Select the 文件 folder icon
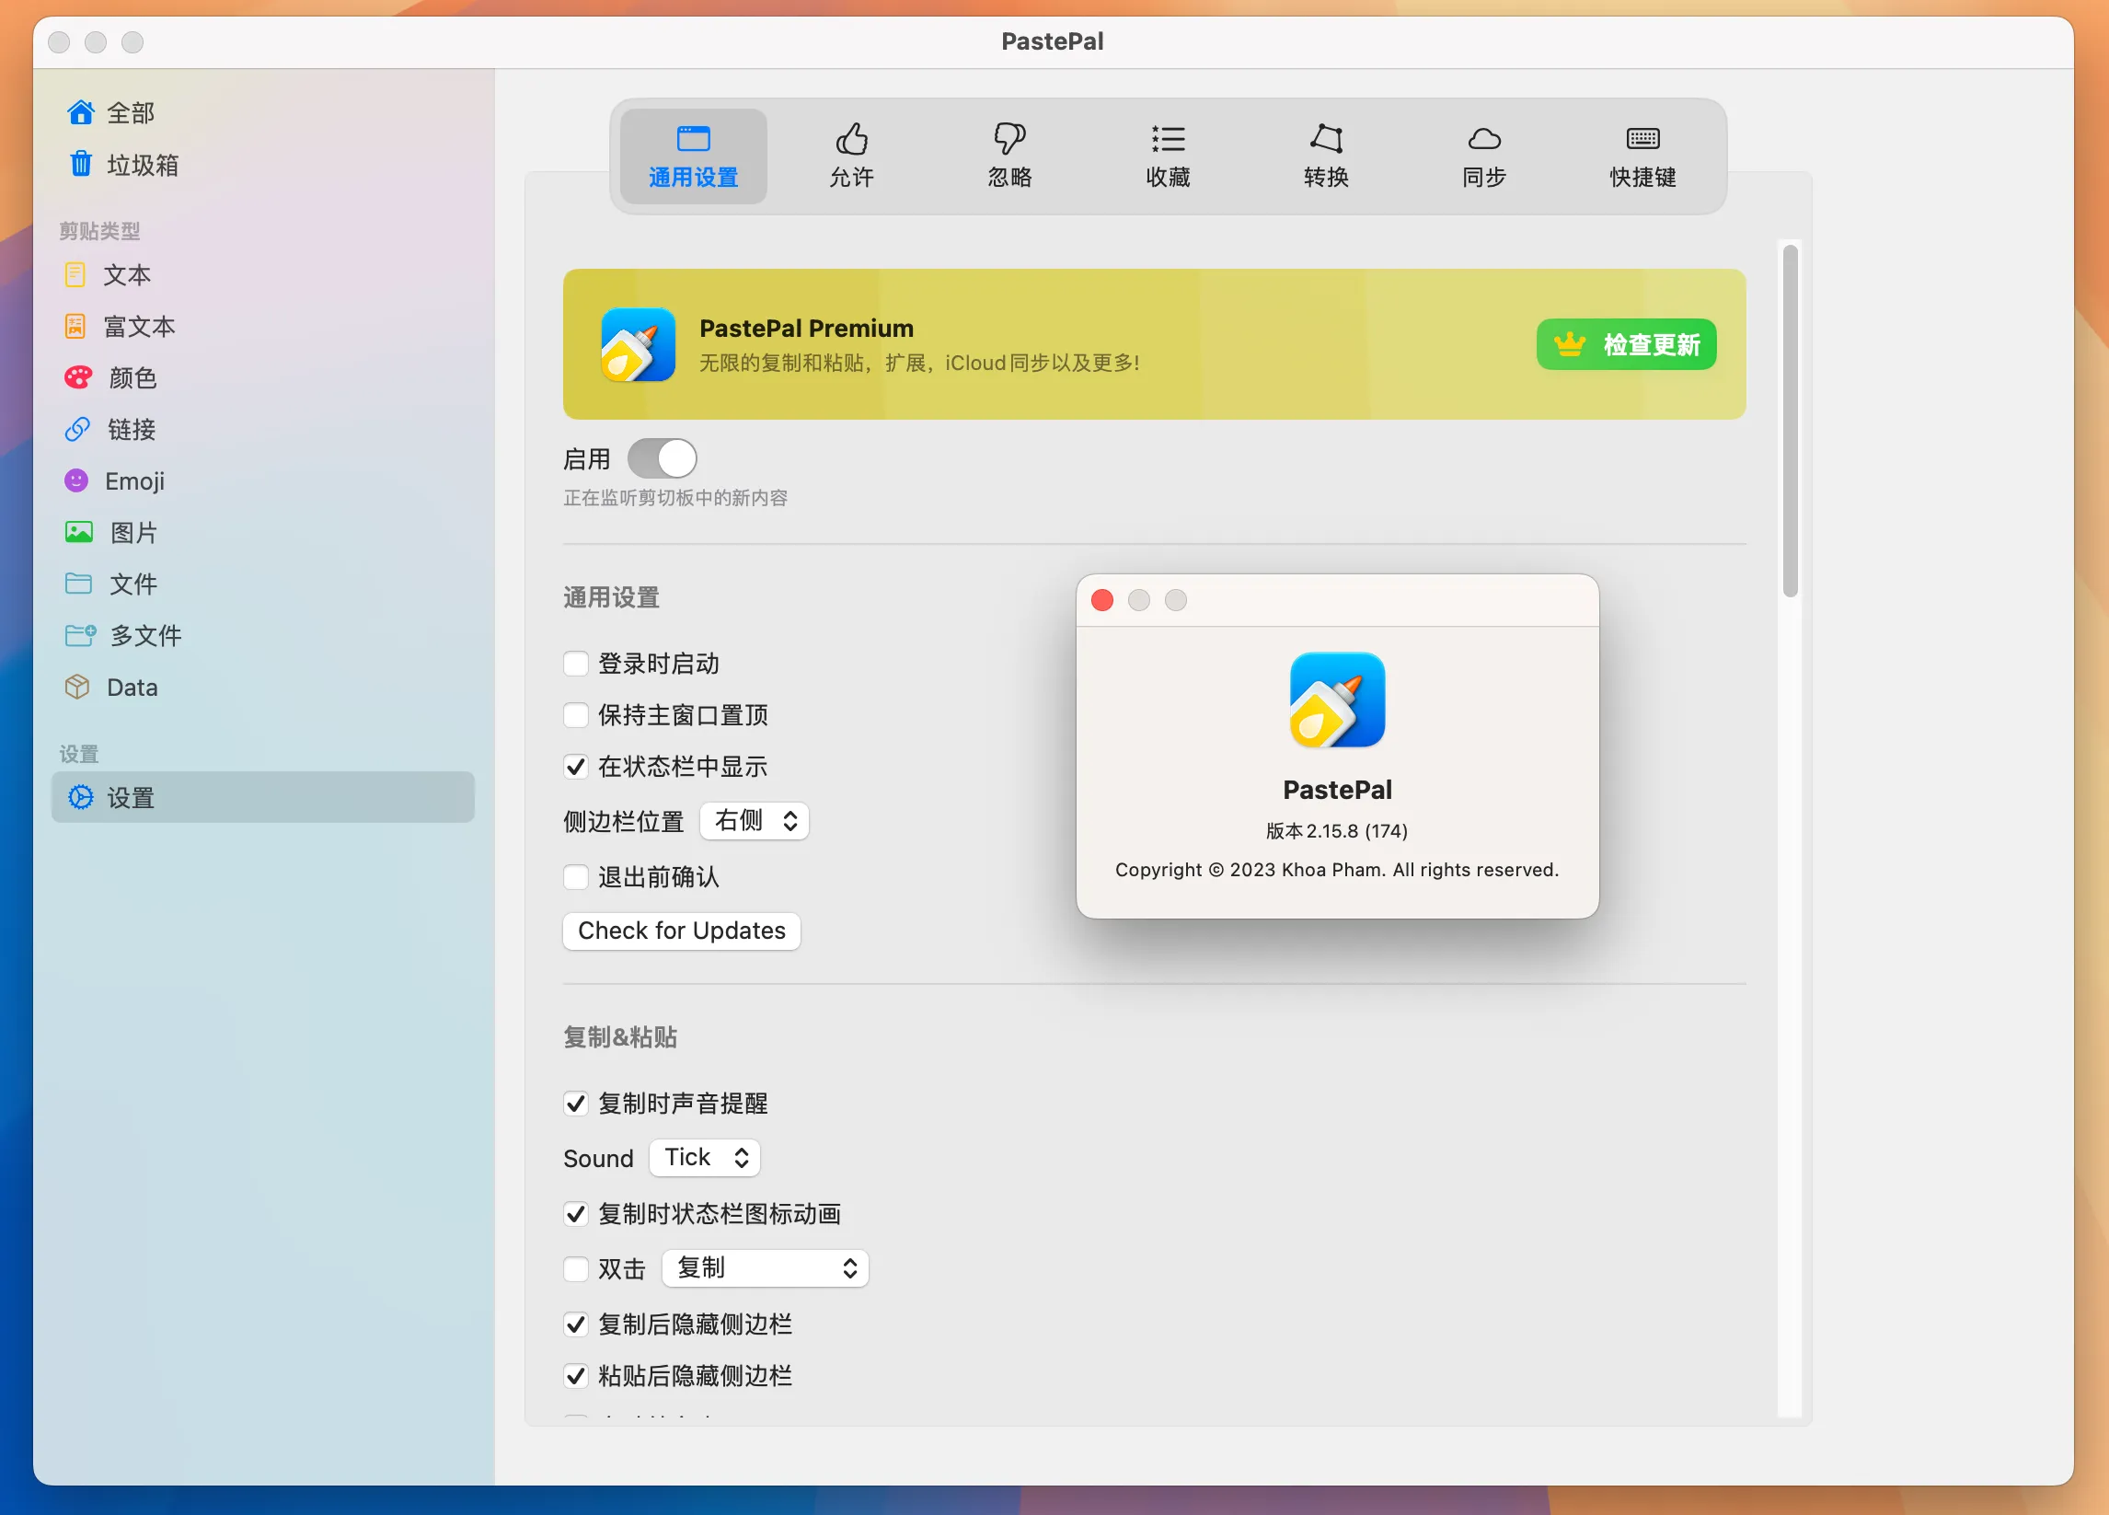This screenshot has height=1515, width=2109. [78, 584]
